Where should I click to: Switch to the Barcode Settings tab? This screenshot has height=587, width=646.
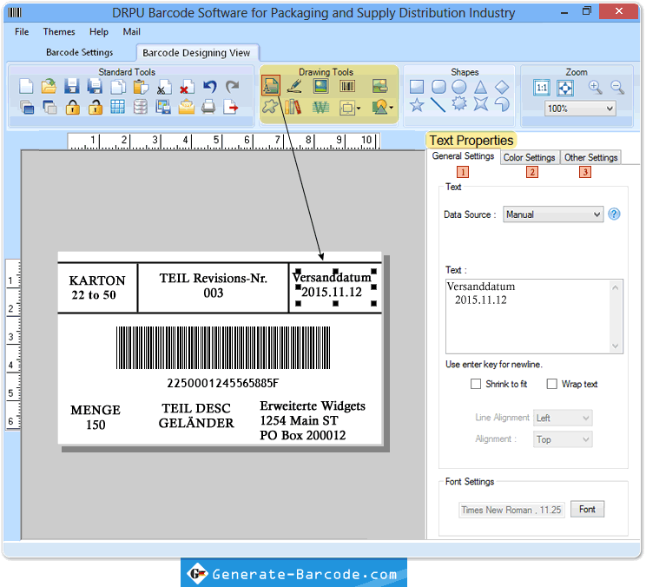[80, 52]
